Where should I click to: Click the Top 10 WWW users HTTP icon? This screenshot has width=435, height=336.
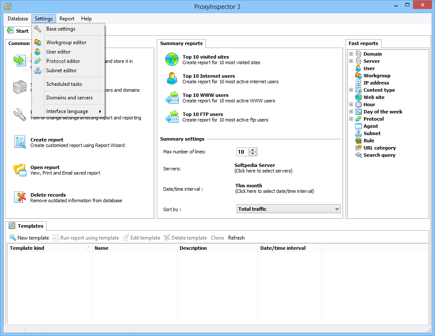(x=172, y=97)
